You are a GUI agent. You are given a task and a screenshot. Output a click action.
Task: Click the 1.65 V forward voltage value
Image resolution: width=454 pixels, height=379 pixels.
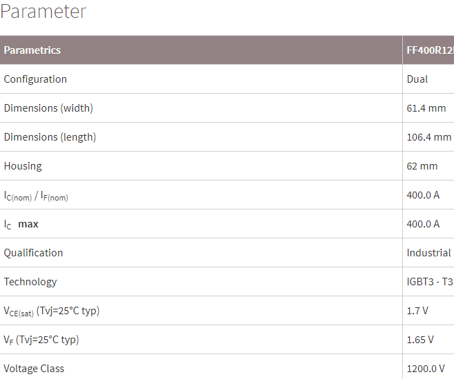tap(420, 340)
